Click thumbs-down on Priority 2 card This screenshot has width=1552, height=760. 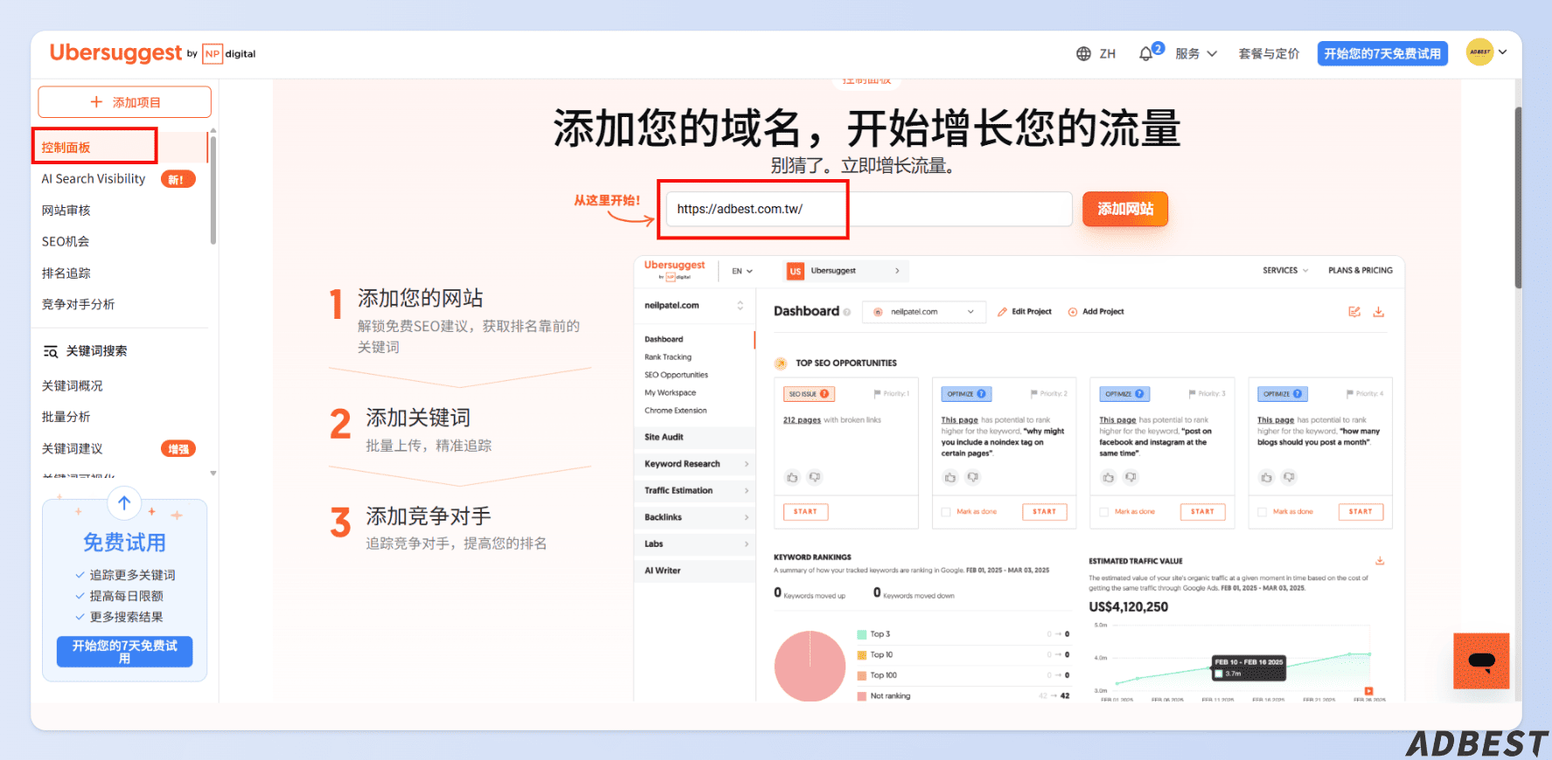tap(973, 477)
